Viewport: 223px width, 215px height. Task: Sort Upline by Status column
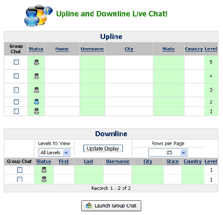coord(36,49)
